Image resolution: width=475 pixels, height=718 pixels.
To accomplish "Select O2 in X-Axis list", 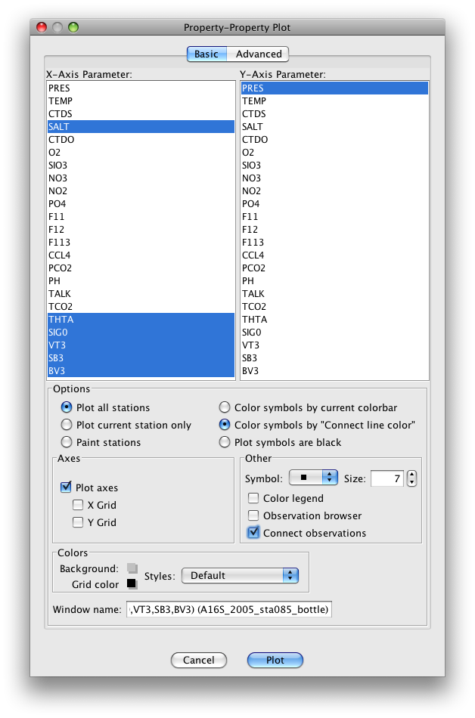I will point(141,152).
